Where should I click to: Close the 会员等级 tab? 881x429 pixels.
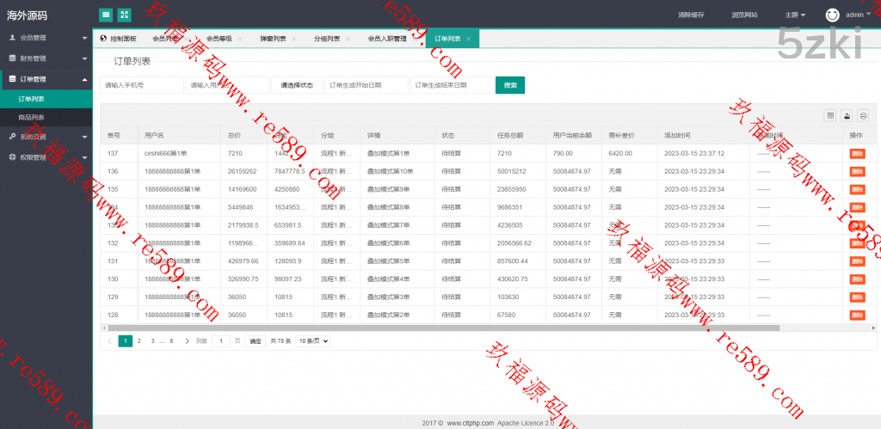point(240,39)
